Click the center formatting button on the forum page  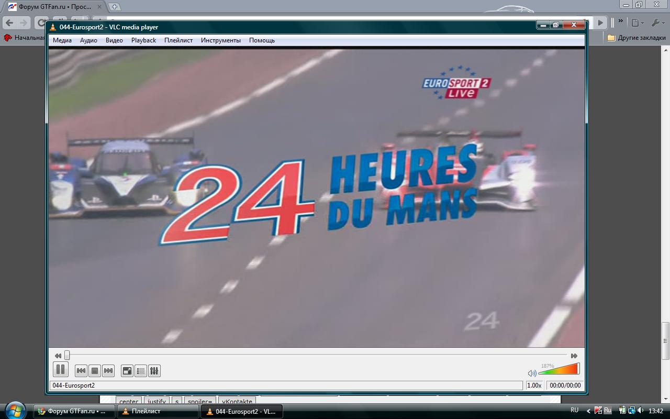coord(128,401)
